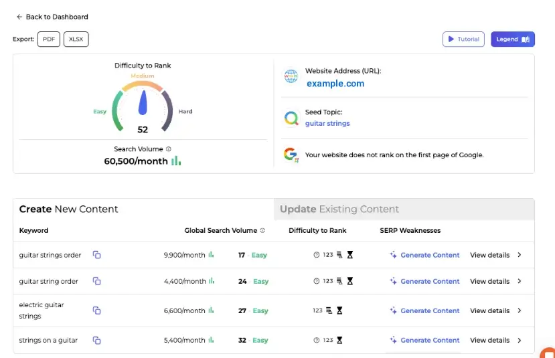View details for strings on a guitar
This screenshot has height=358, width=555.
click(x=490, y=341)
